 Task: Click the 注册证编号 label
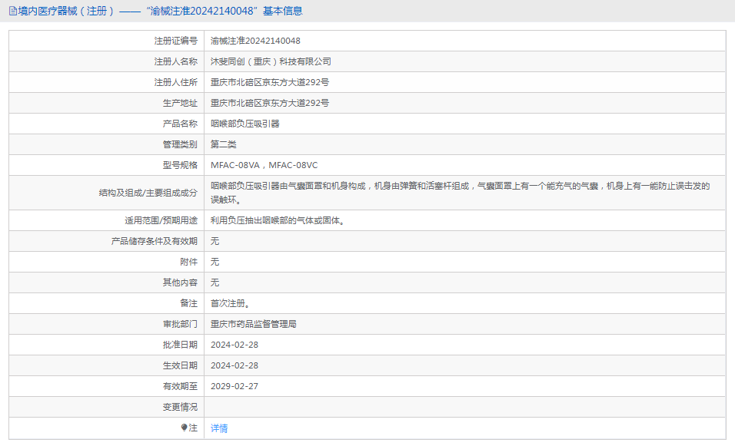pos(176,41)
